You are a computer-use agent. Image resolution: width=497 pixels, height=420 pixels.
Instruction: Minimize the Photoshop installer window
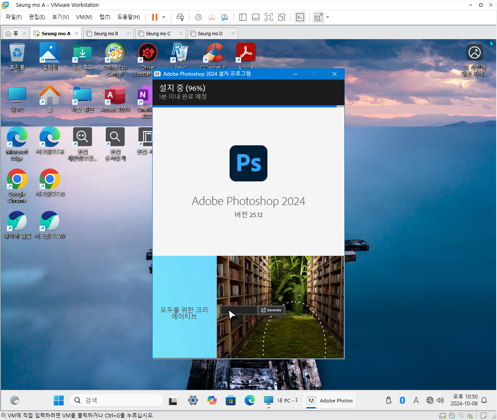pos(295,74)
